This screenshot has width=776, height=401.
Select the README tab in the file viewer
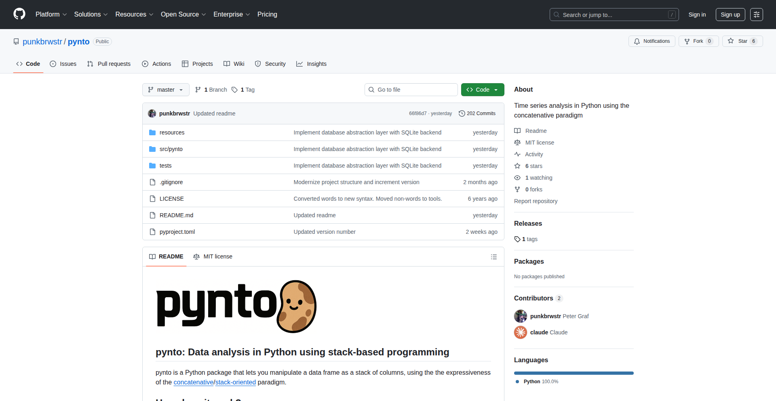[166, 256]
